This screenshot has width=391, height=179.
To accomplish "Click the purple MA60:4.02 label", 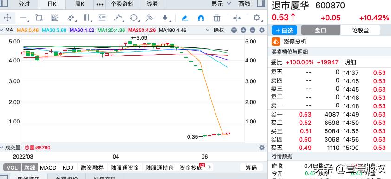I will [x=82, y=30].
